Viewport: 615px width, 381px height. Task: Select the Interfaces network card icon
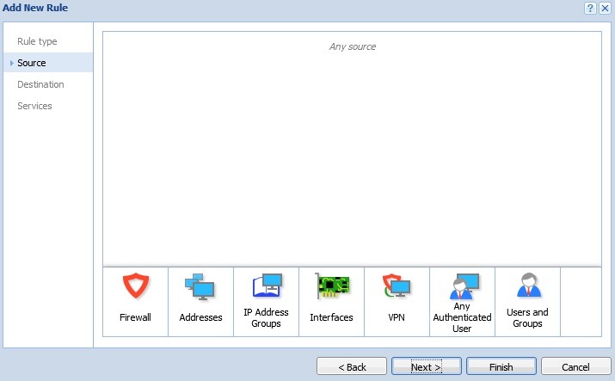(x=331, y=286)
